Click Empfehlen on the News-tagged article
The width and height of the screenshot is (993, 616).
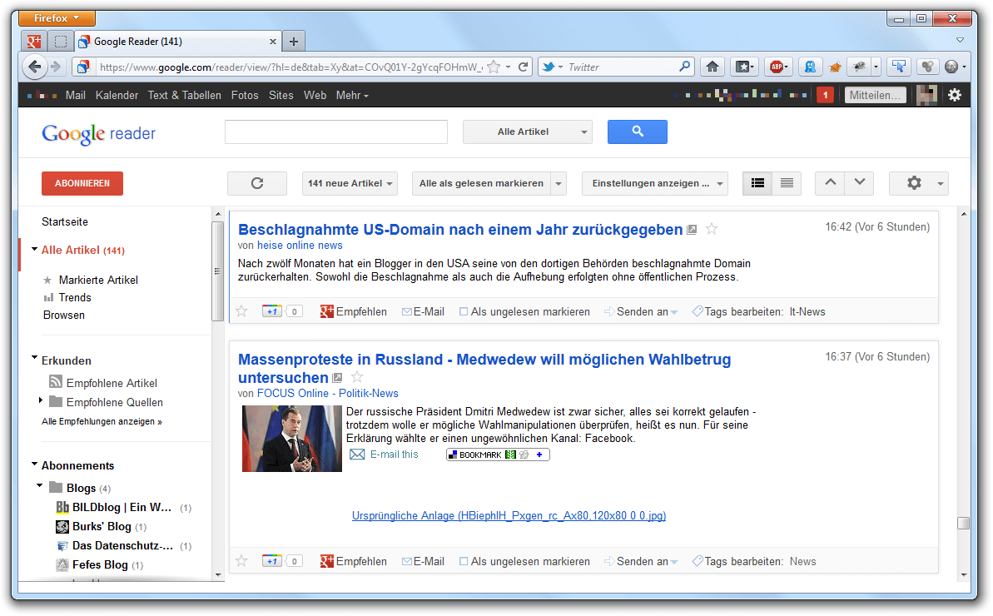click(354, 561)
